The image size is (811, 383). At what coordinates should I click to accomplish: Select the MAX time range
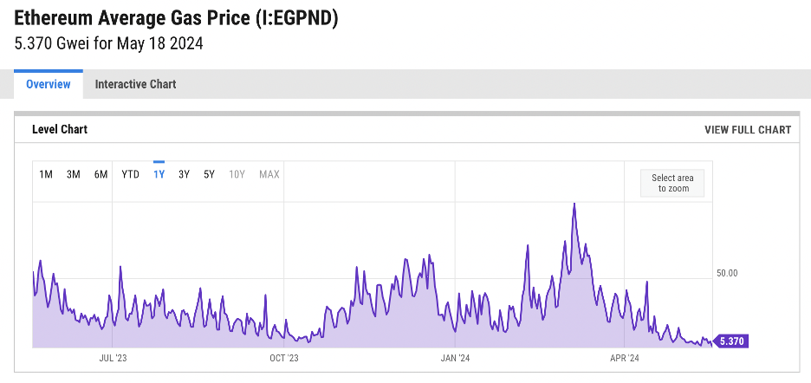269,174
